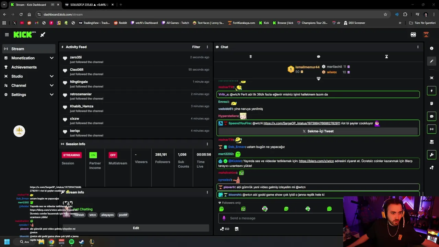Open the MOD view icon in header
This screenshot has height=247, width=439.
pos(413,35)
